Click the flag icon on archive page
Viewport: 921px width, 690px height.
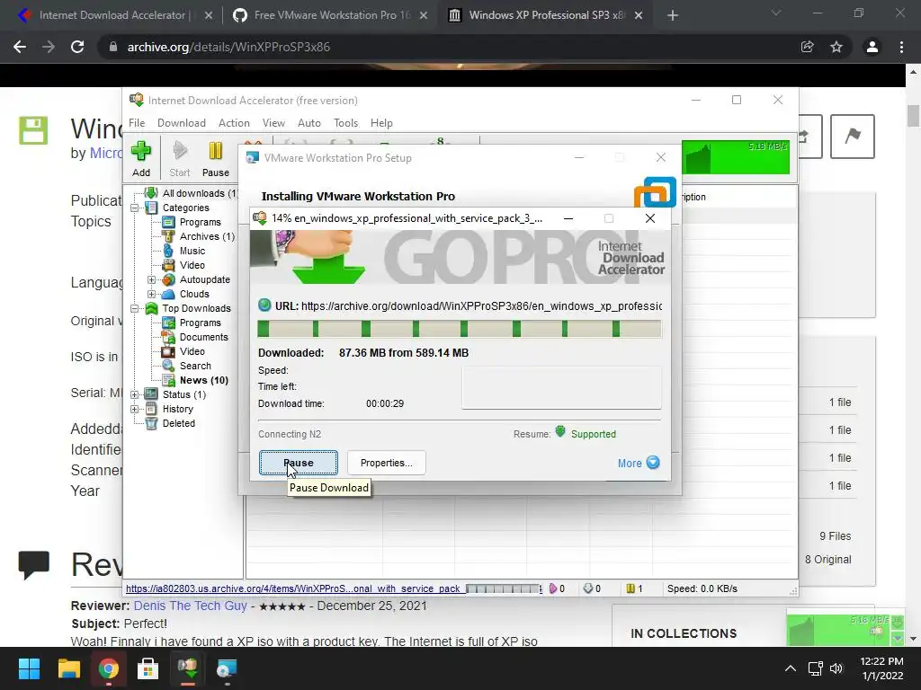click(x=853, y=137)
